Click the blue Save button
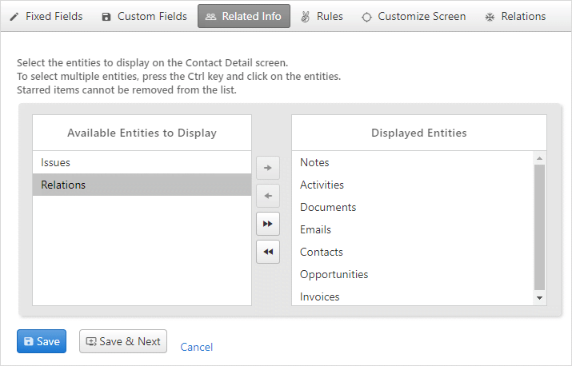 (x=42, y=341)
